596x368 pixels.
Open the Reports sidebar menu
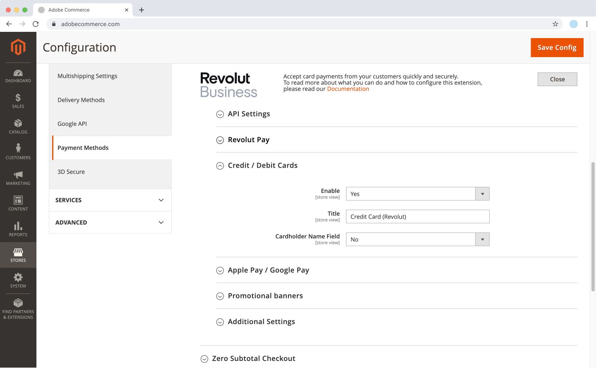[18, 230]
